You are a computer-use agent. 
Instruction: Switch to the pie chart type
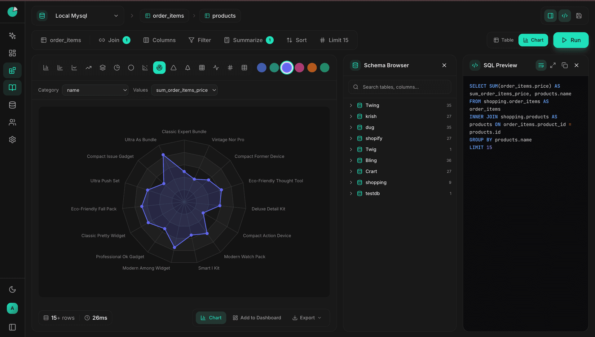click(117, 68)
